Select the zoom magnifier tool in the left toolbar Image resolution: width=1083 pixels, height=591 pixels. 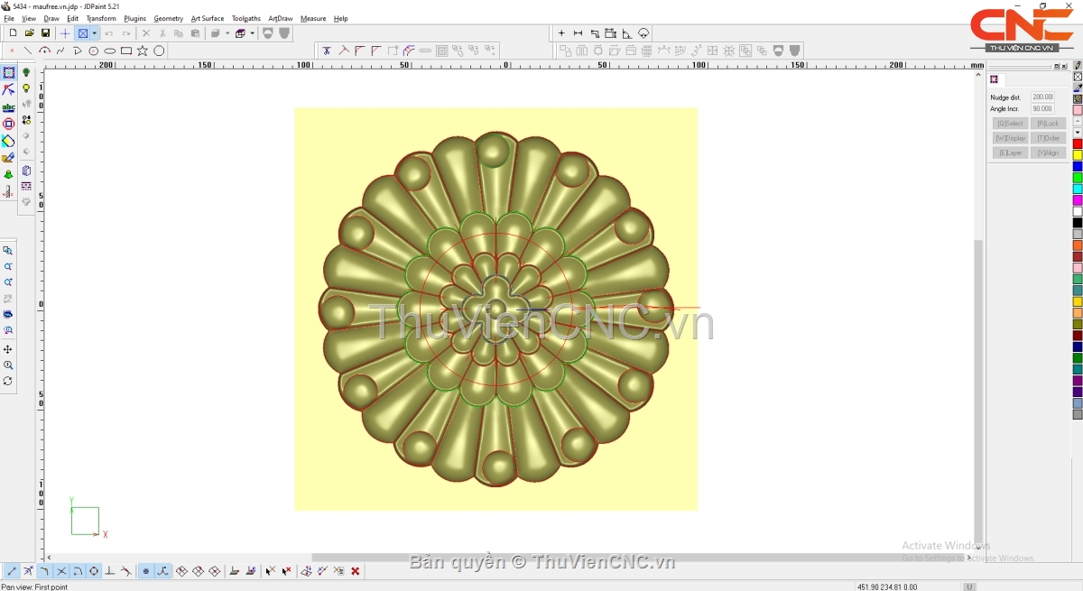point(8,365)
